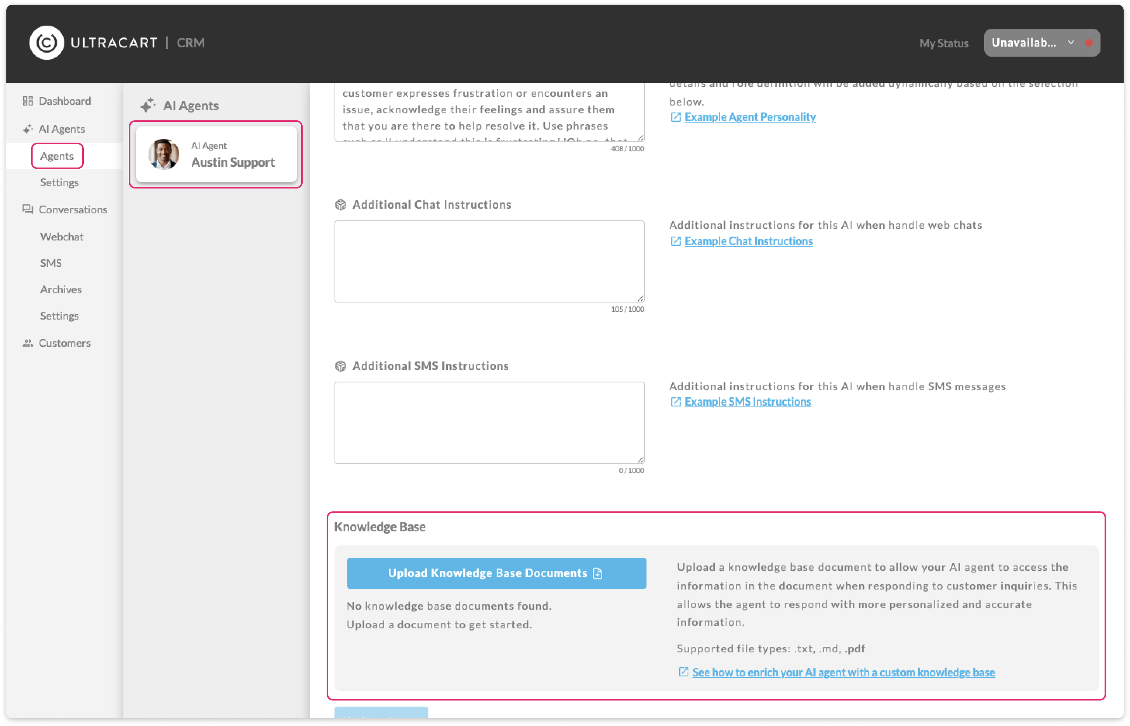Screen dimensions: 1130x726
Task: Click the AI Agents sparkle icon in sidebar
Action: coord(28,129)
